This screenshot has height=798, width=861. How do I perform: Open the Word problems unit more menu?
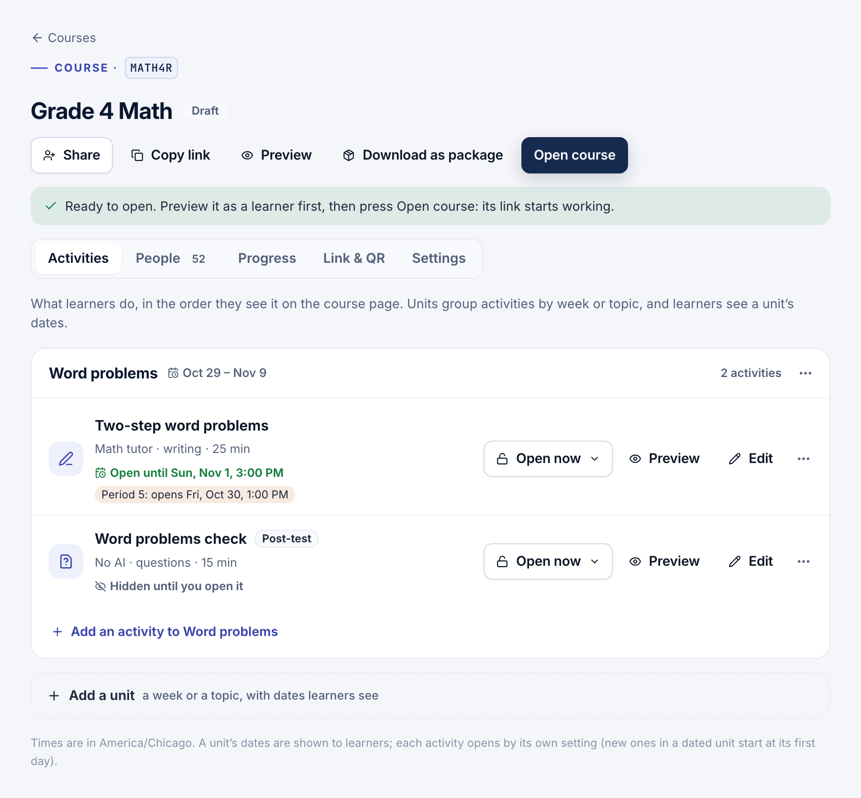coord(806,373)
